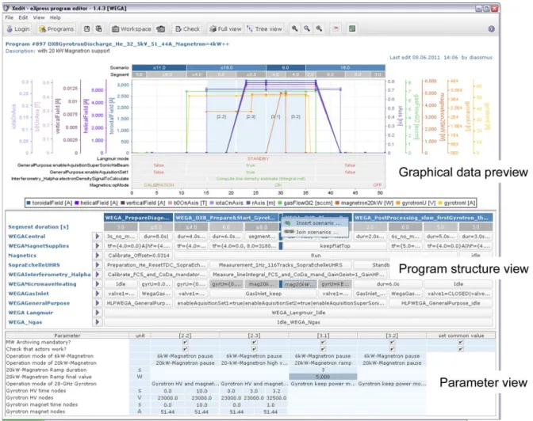The width and height of the screenshot is (533, 421).
Task: Expand the WEGACentral row arrow
Action: pyautogui.click(x=98, y=236)
